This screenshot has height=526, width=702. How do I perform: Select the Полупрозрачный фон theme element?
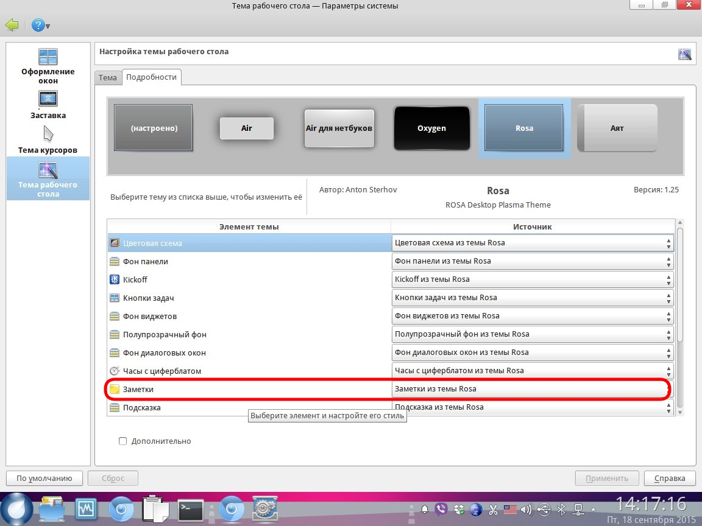pos(249,335)
